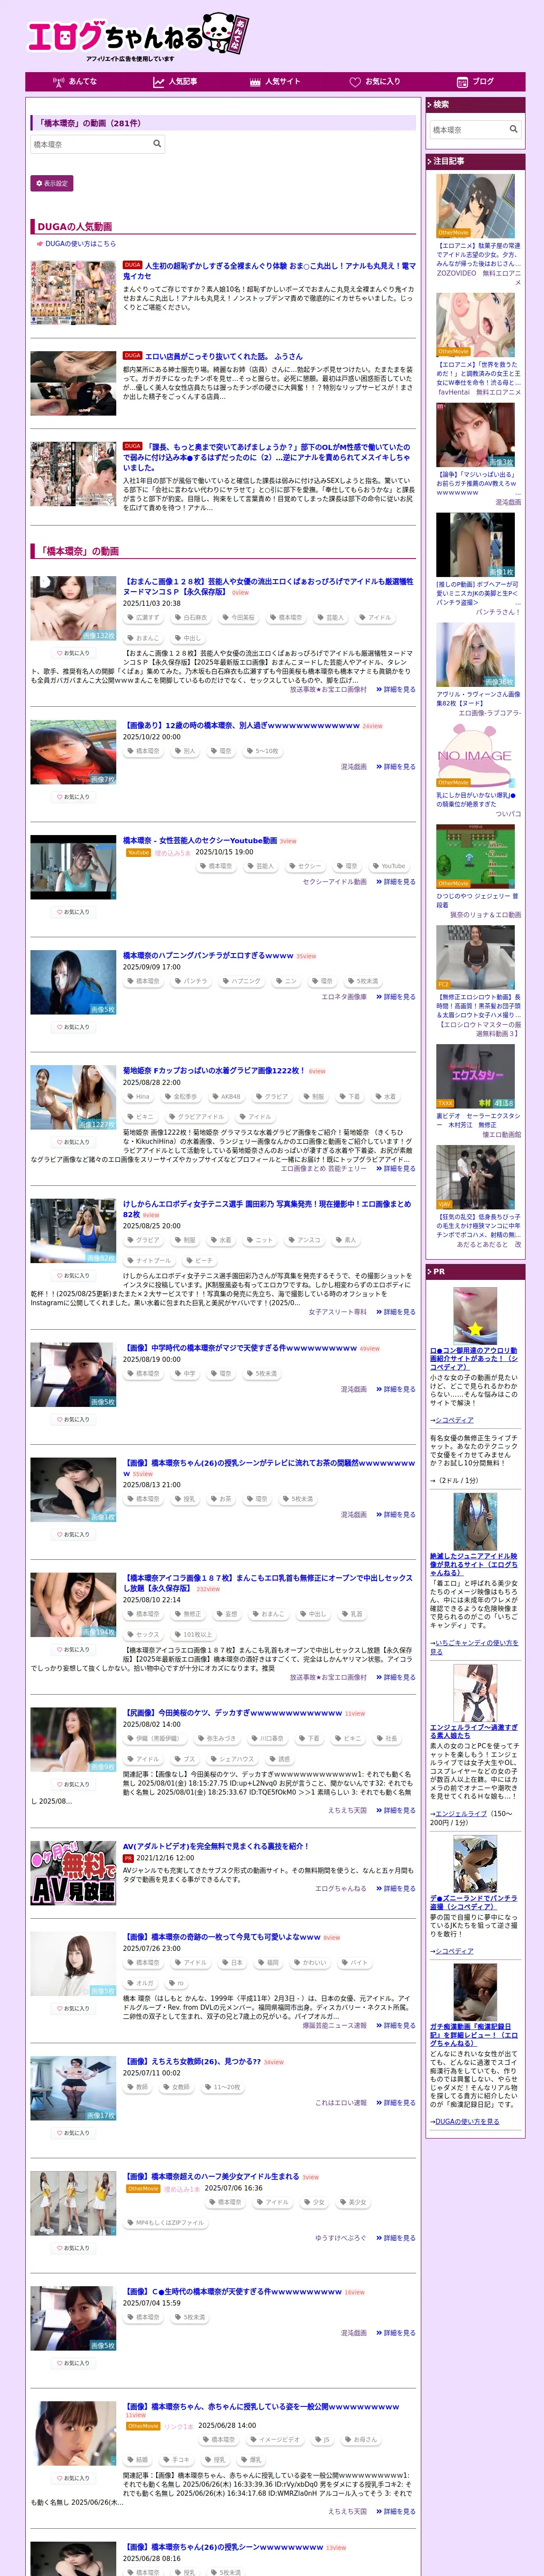Select the かわいい tag
The width and height of the screenshot is (544, 2576).
click(x=311, y=1963)
